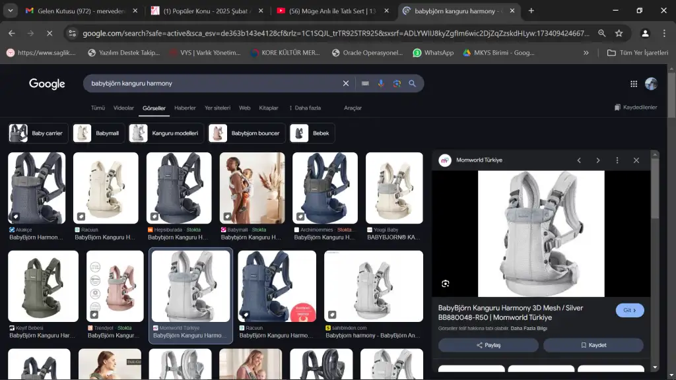Screen dimensions: 676x380
Task: Open the KORE KÜLTÜR MER bookmark
Action: [285, 53]
